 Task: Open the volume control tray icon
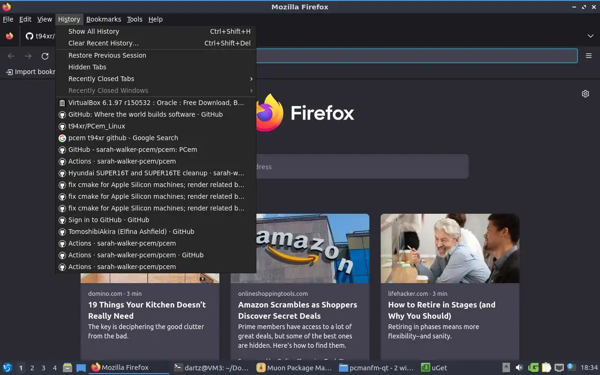point(519,367)
